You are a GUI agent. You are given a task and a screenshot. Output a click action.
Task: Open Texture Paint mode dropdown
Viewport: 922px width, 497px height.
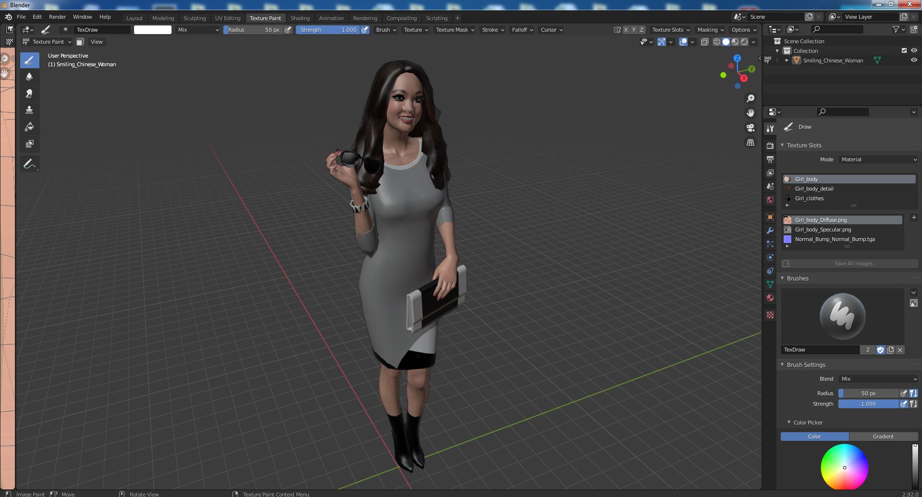coord(47,42)
